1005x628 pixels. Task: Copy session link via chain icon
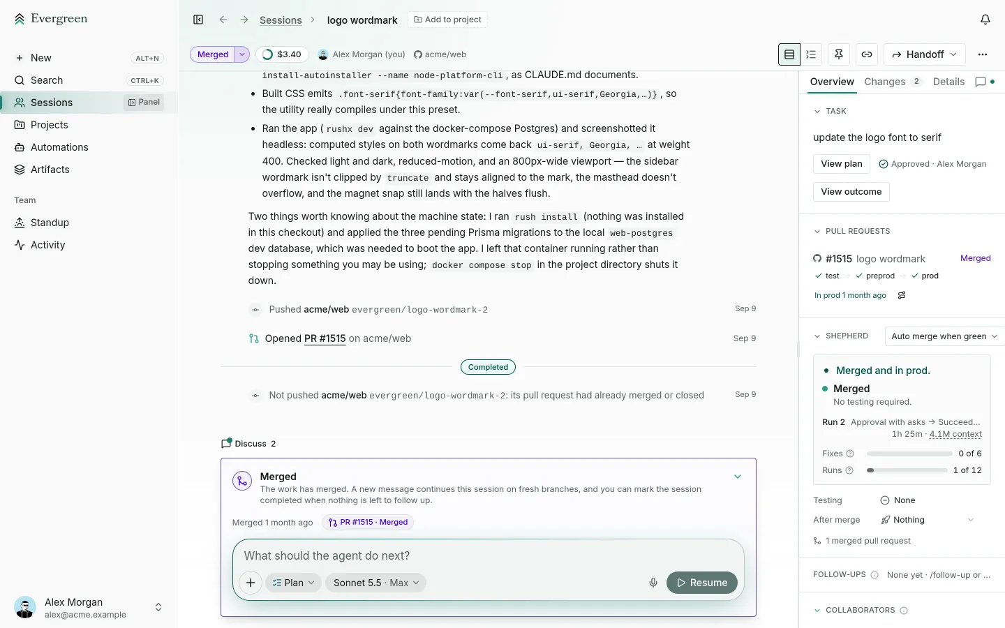point(867,54)
